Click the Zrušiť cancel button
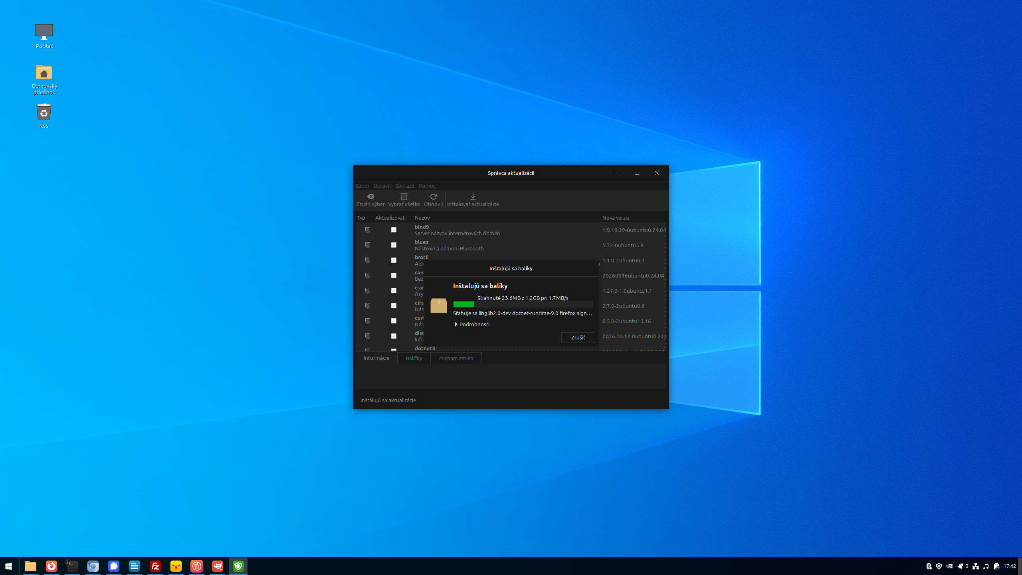 tap(578, 337)
